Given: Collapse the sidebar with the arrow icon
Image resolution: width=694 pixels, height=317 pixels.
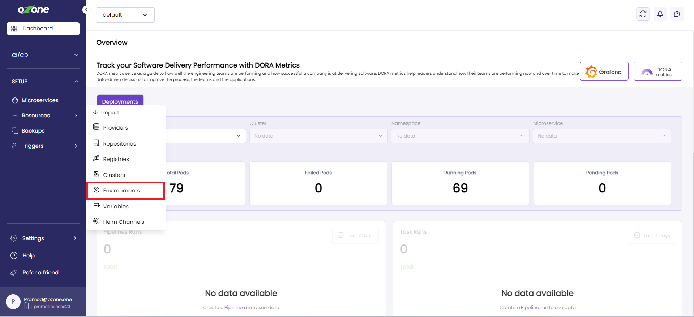Looking at the screenshot, I should pyautogui.click(x=86, y=10).
